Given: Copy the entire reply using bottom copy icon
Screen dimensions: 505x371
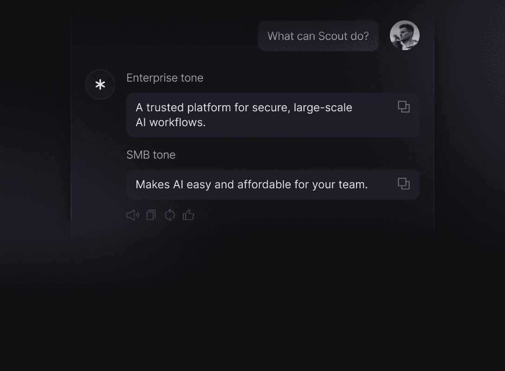Looking at the screenshot, I should pos(151,215).
